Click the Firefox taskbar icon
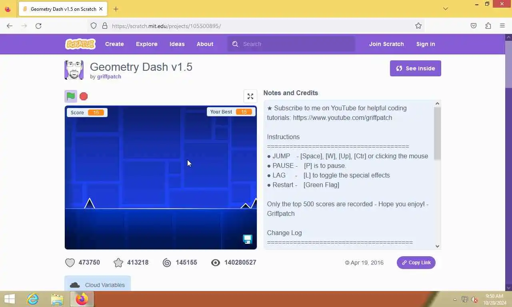Screen dimensions: 512x307 coord(82,299)
